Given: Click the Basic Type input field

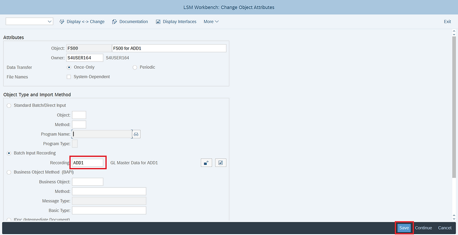Looking at the screenshot, I should click(x=109, y=210).
